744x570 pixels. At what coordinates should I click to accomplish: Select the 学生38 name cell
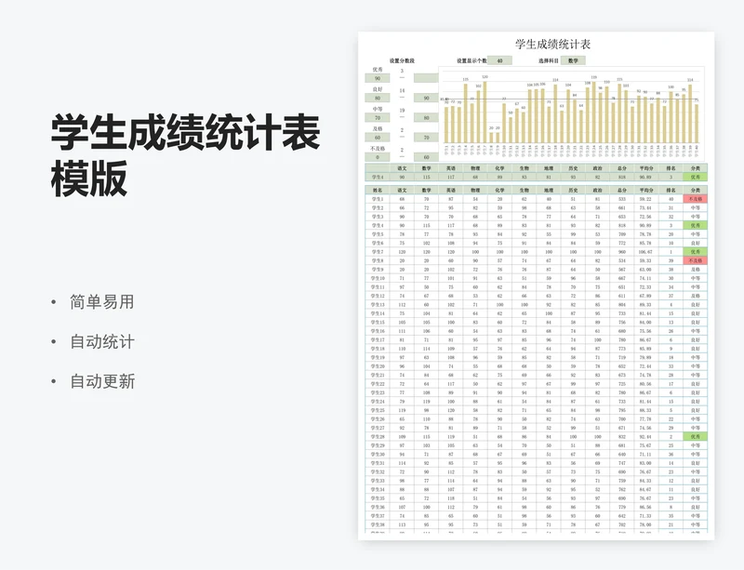[378, 525]
